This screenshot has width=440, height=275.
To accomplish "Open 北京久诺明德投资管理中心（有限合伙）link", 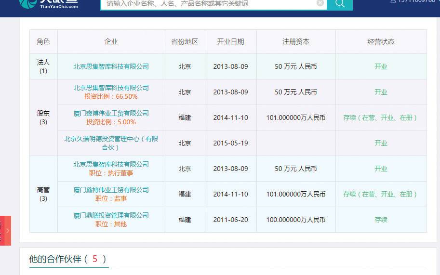I will (111, 143).
